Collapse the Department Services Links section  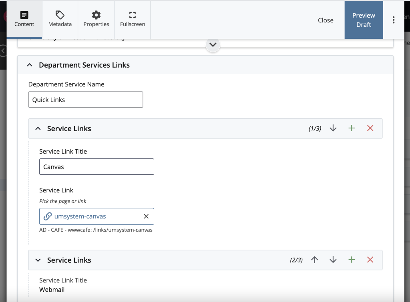30,65
